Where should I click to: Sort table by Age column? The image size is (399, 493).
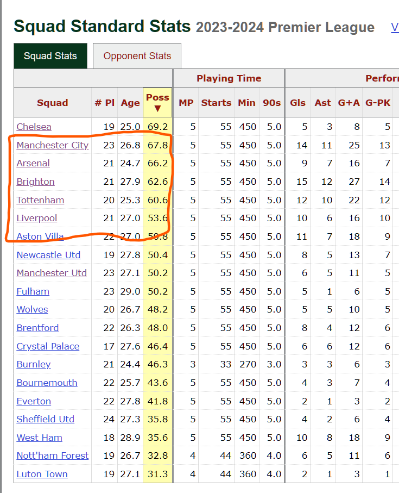point(130,103)
